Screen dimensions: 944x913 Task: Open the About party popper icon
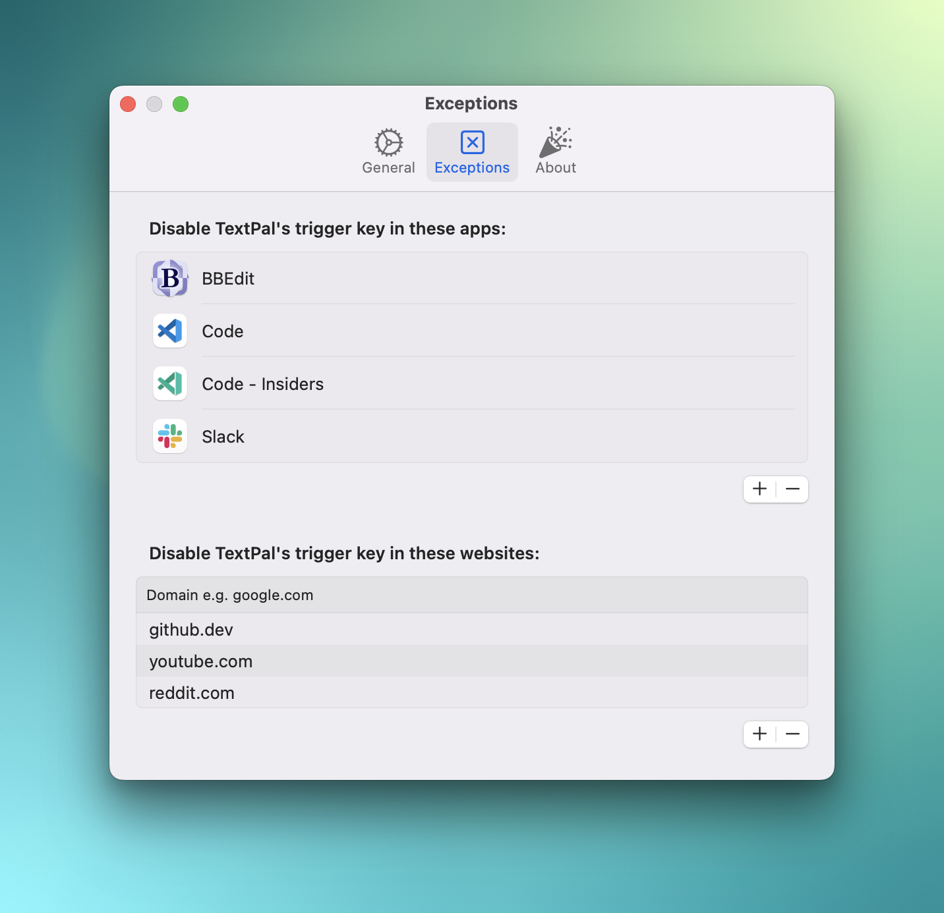556,142
